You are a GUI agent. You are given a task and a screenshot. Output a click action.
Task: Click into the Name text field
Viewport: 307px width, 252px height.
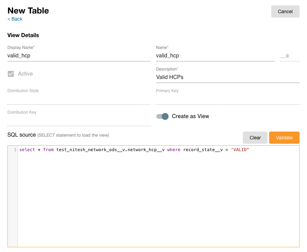(215, 56)
